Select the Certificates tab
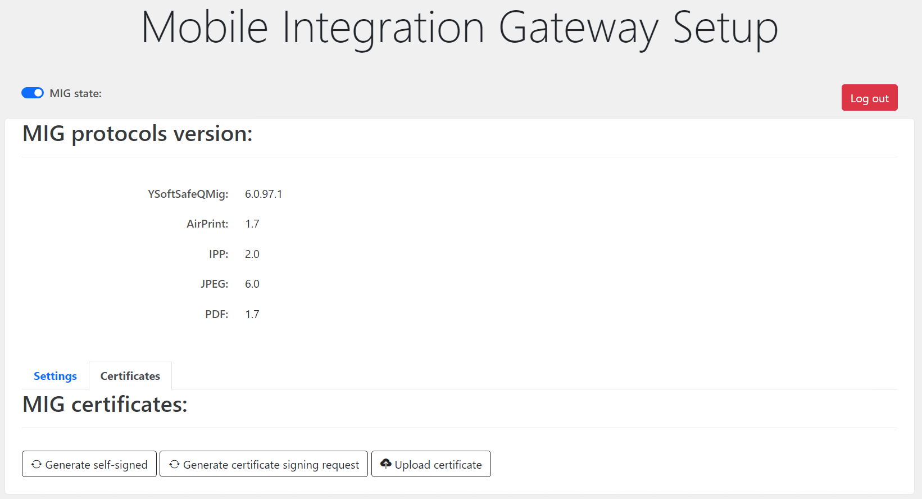922x499 pixels. [x=130, y=376]
